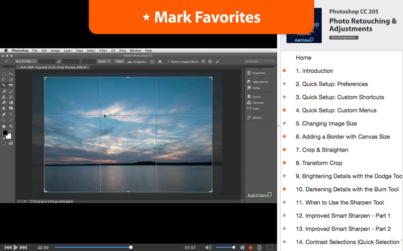Select the Hand tool
The height and width of the screenshot is (251, 403).
coord(4,127)
